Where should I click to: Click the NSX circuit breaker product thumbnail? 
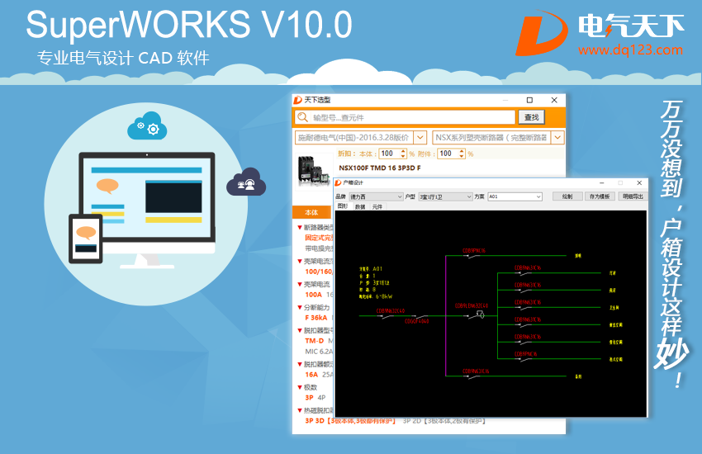314,170
